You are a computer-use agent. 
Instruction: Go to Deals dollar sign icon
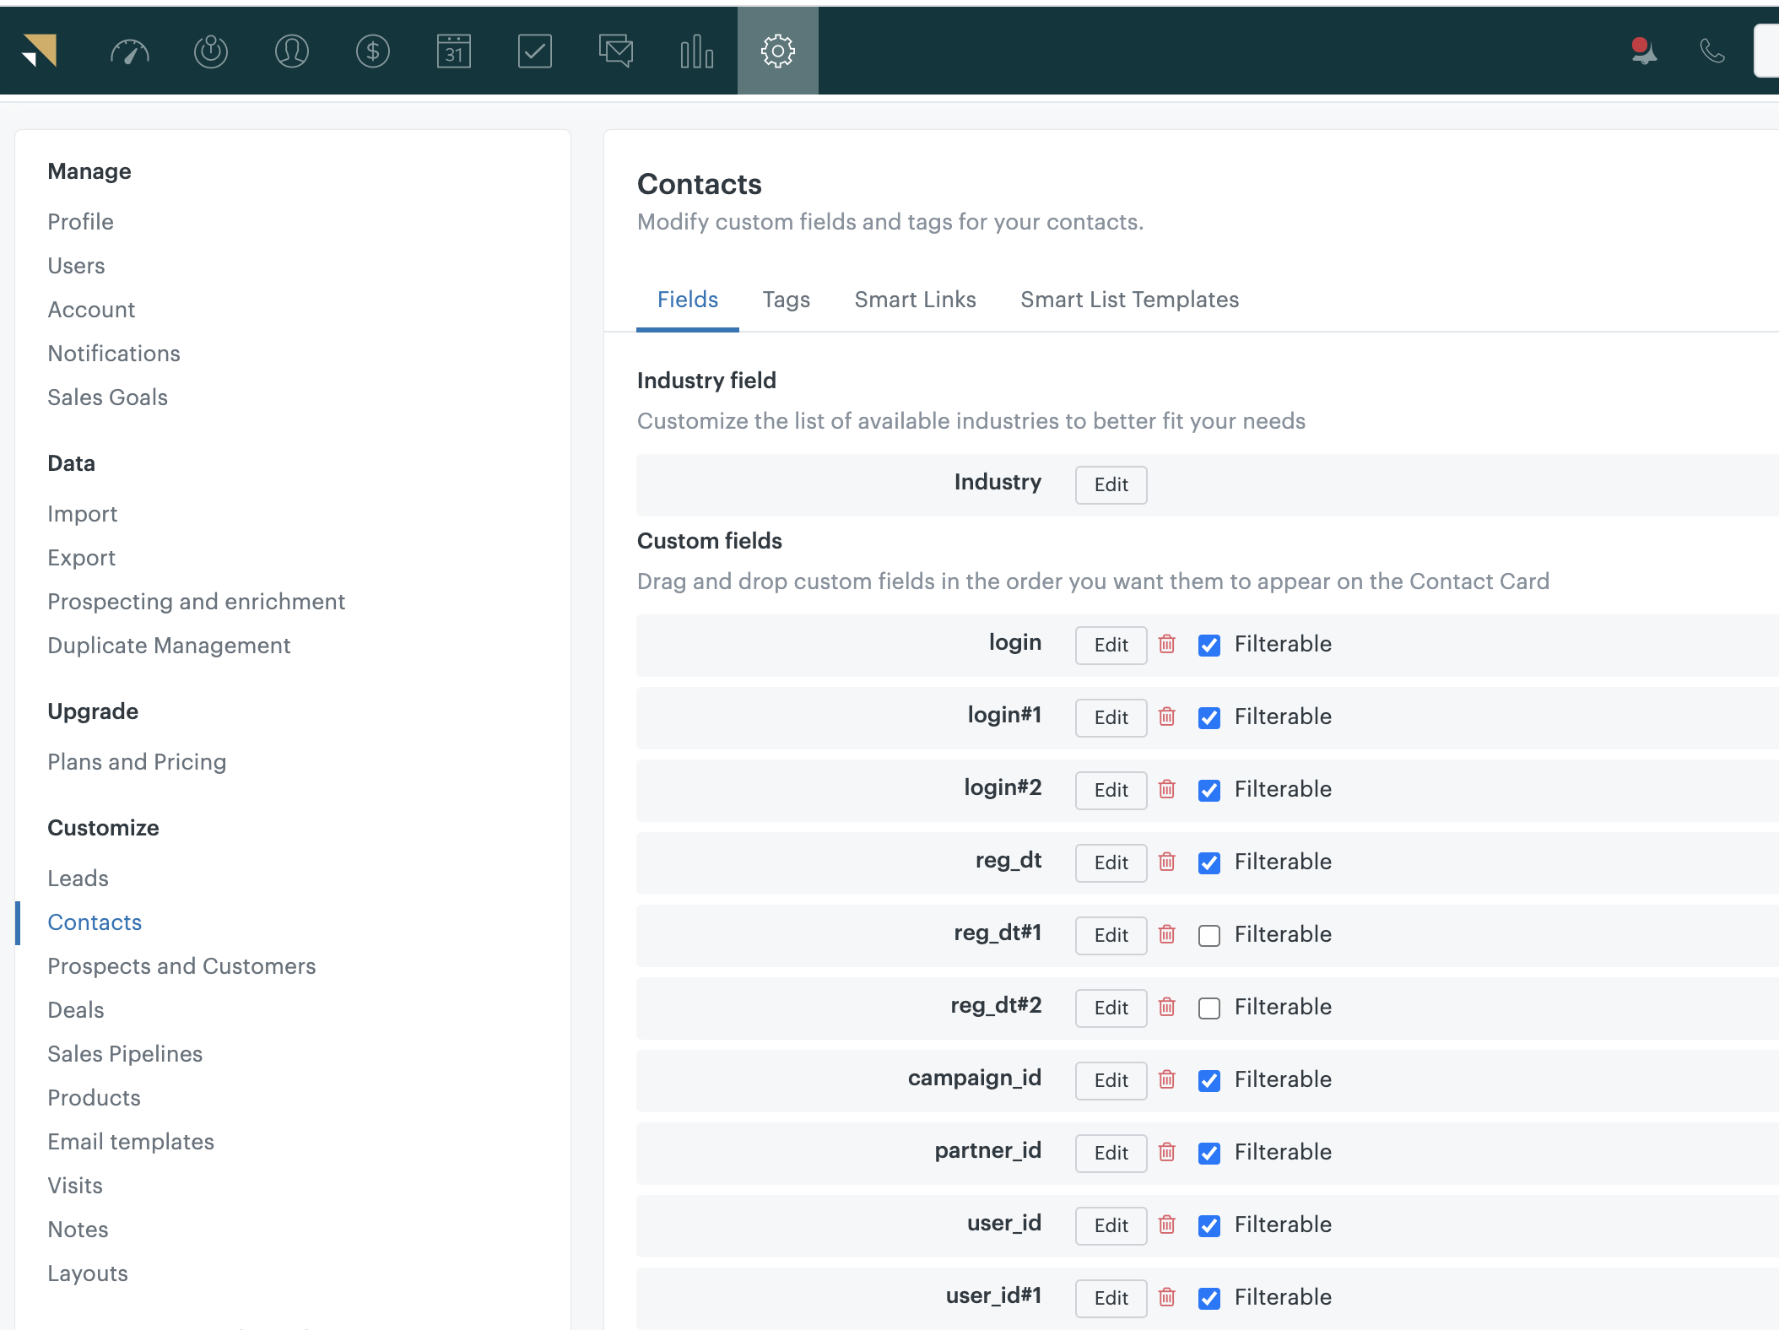[372, 51]
